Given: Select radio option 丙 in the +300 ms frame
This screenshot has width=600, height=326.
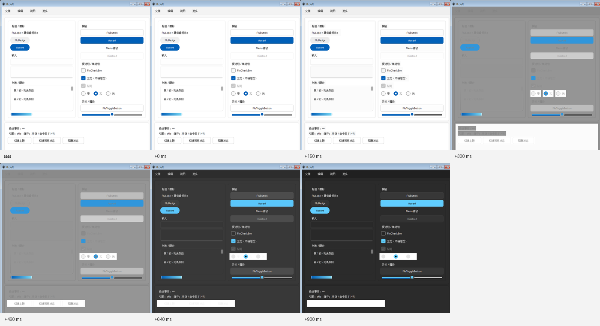Looking at the screenshot, I should tap(558, 94).
